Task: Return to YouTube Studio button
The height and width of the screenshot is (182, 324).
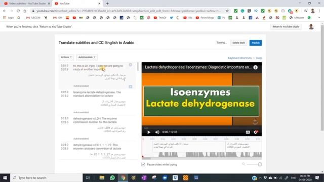Action: coord(286,27)
